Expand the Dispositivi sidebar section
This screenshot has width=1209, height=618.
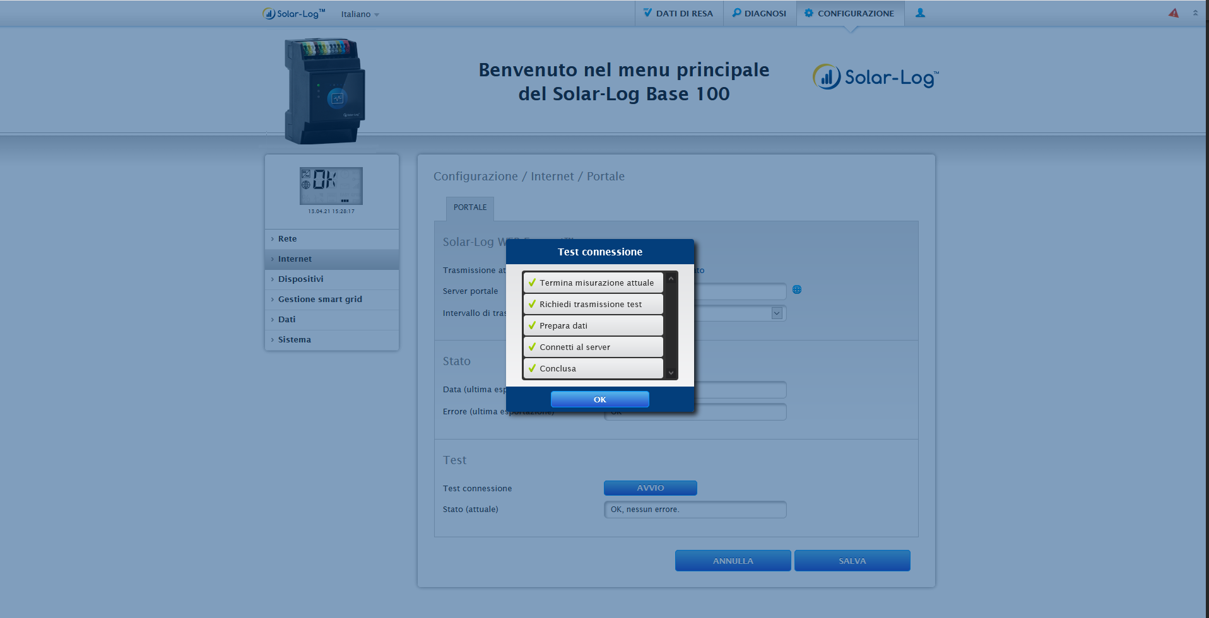[300, 279]
